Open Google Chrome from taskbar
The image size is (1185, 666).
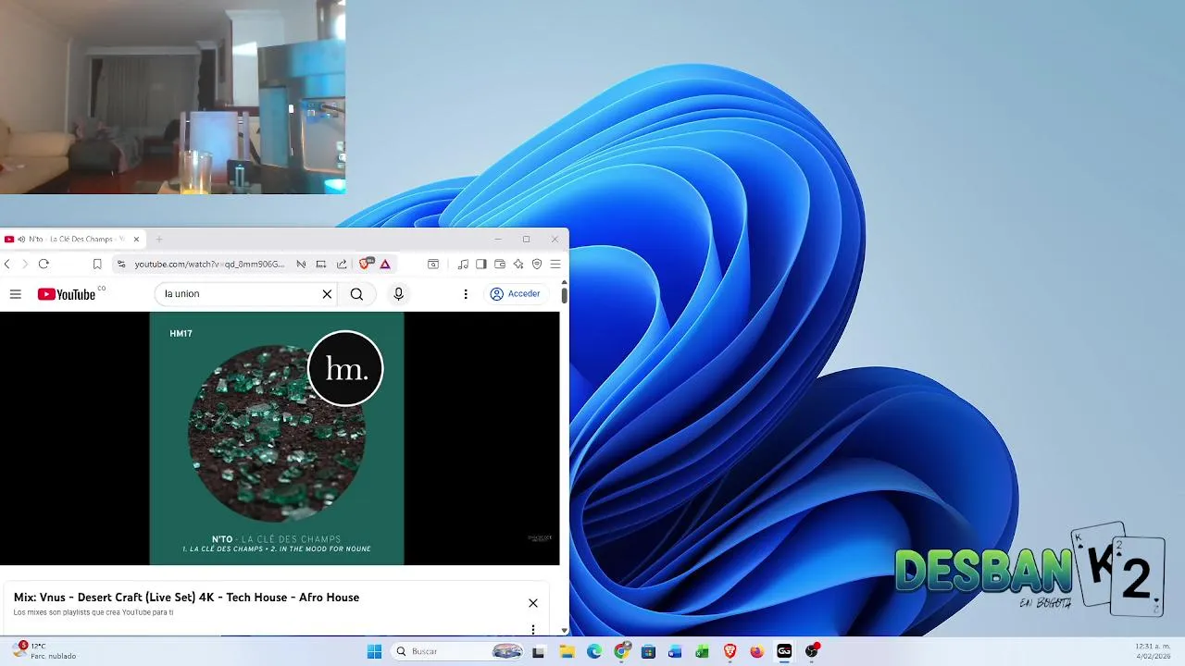coord(622,651)
